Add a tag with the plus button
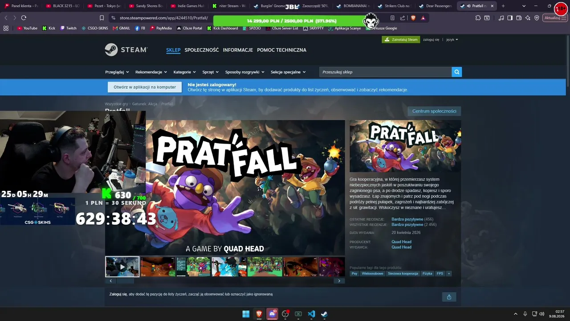This screenshot has width=570, height=321. (x=448, y=273)
